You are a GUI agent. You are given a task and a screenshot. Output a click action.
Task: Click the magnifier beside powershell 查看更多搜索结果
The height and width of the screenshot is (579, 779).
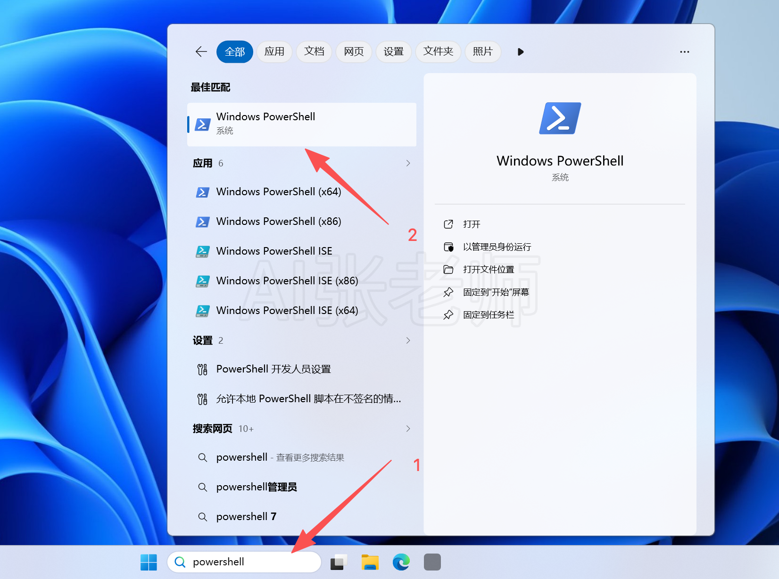(x=203, y=458)
